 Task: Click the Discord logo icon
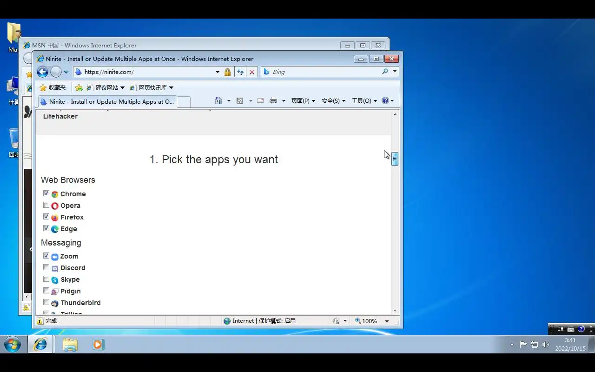(55, 268)
